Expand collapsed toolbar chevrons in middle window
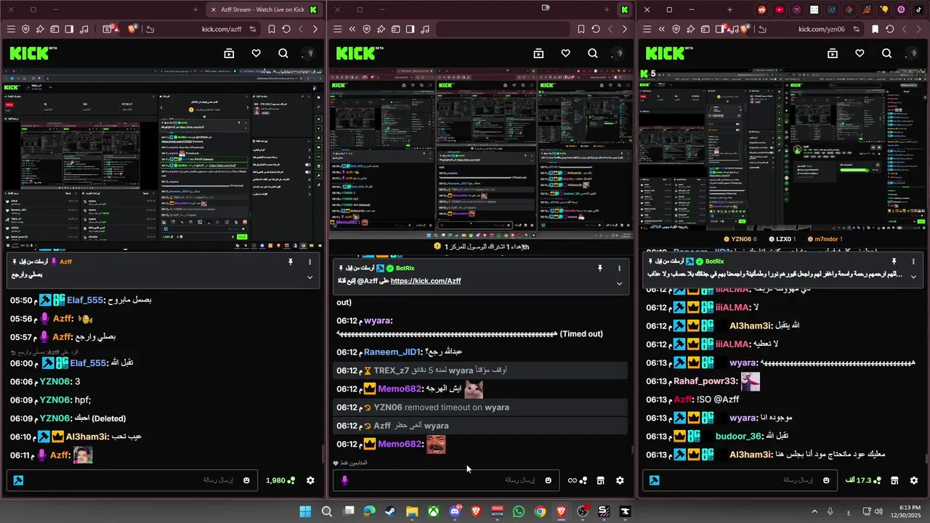The image size is (930, 523). coord(352,29)
